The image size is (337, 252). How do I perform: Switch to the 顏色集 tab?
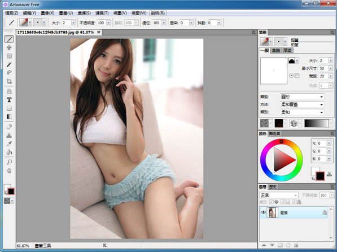pyautogui.click(x=275, y=134)
